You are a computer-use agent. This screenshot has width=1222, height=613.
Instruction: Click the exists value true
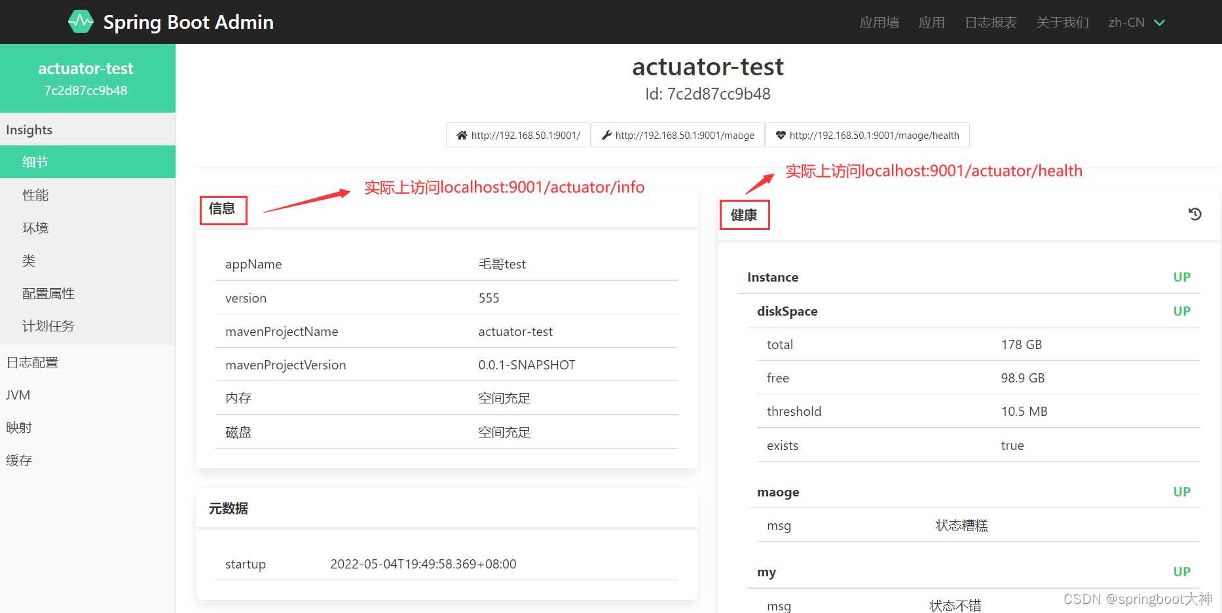(1012, 445)
